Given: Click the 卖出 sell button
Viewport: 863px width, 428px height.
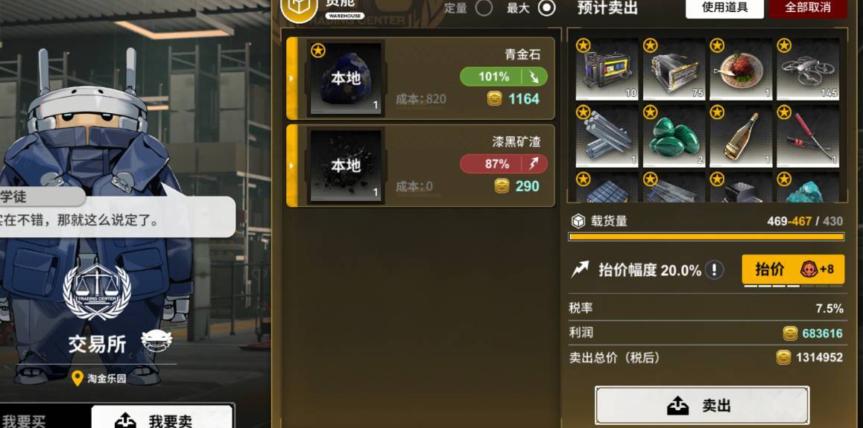Looking at the screenshot, I should point(702,406).
